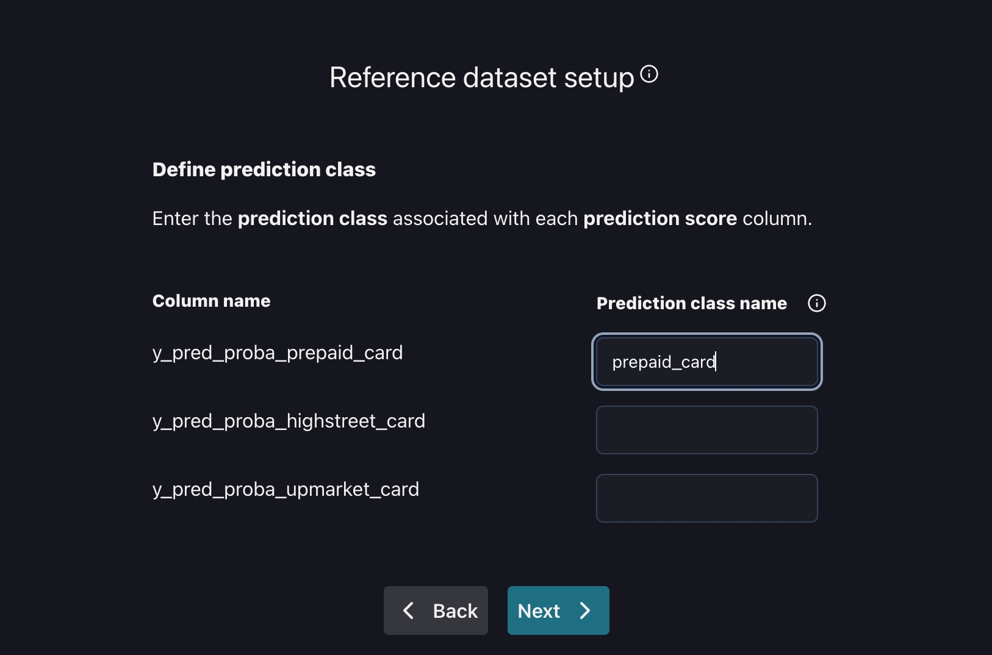Select the y_pred_proba_highstreet_card column label
This screenshot has height=655, width=992.
(x=289, y=421)
